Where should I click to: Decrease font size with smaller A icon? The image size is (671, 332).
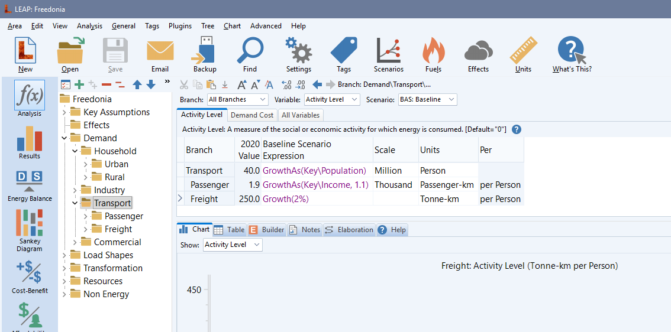[x=256, y=84]
